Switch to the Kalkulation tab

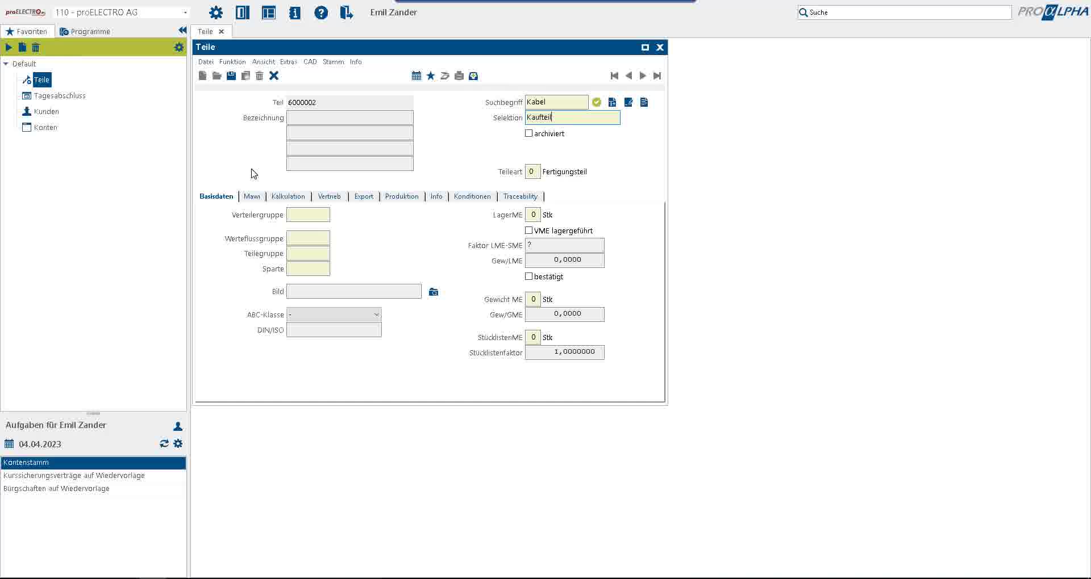point(288,196)
